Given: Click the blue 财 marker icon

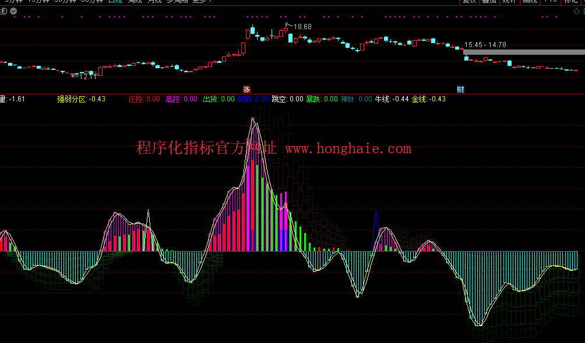Looking at the screenshot, I should click(460, 89).
